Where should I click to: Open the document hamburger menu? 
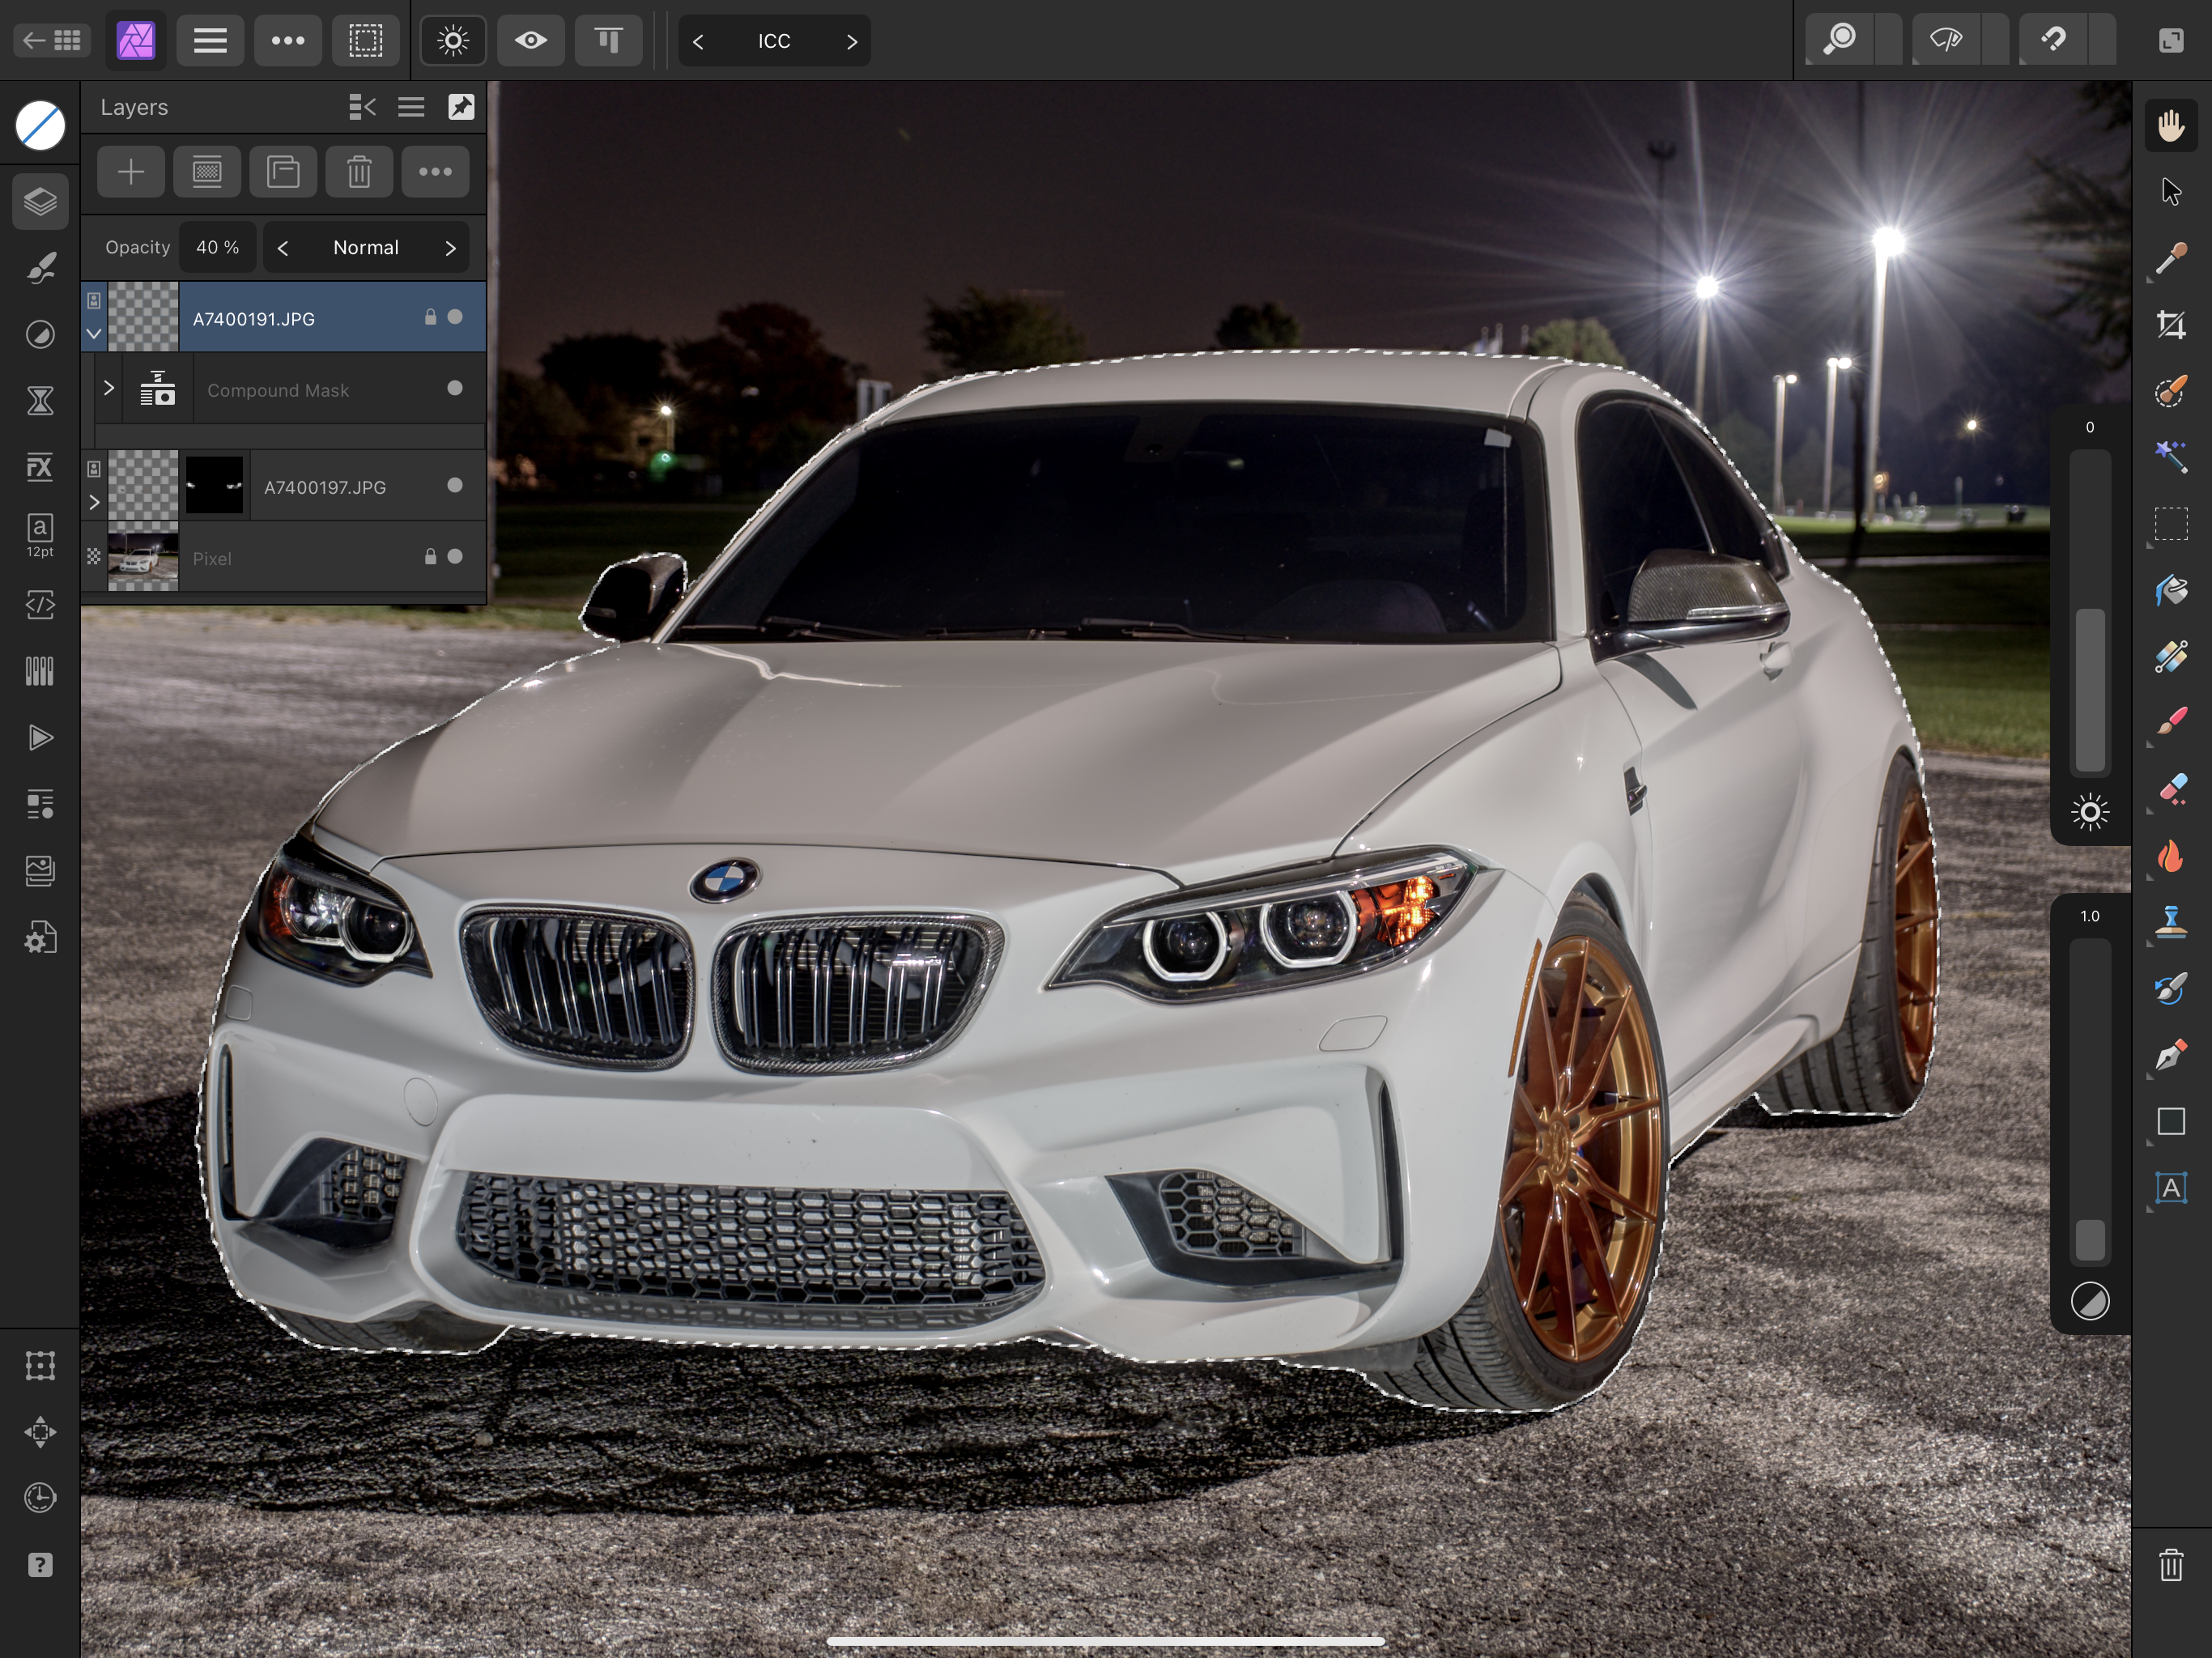pyautogui.click(x=210, y=41)
